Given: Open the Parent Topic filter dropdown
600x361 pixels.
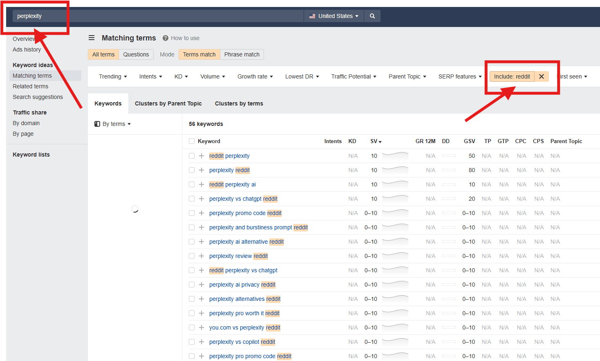Looking at the screenshot, I should tap(407, 76).
